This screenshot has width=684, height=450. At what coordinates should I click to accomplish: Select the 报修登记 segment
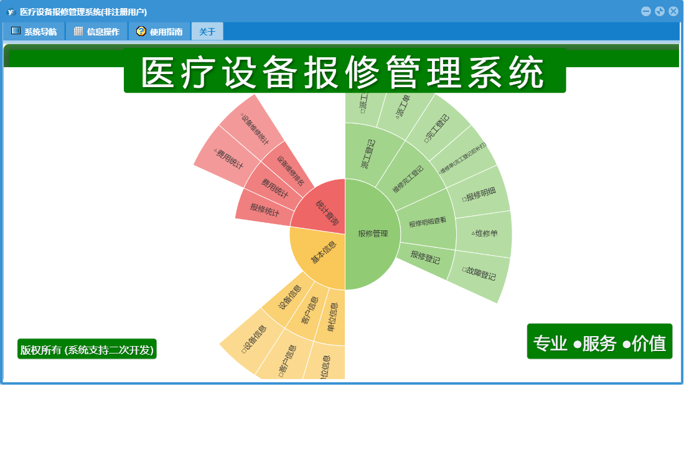click(x=425, y=257)
